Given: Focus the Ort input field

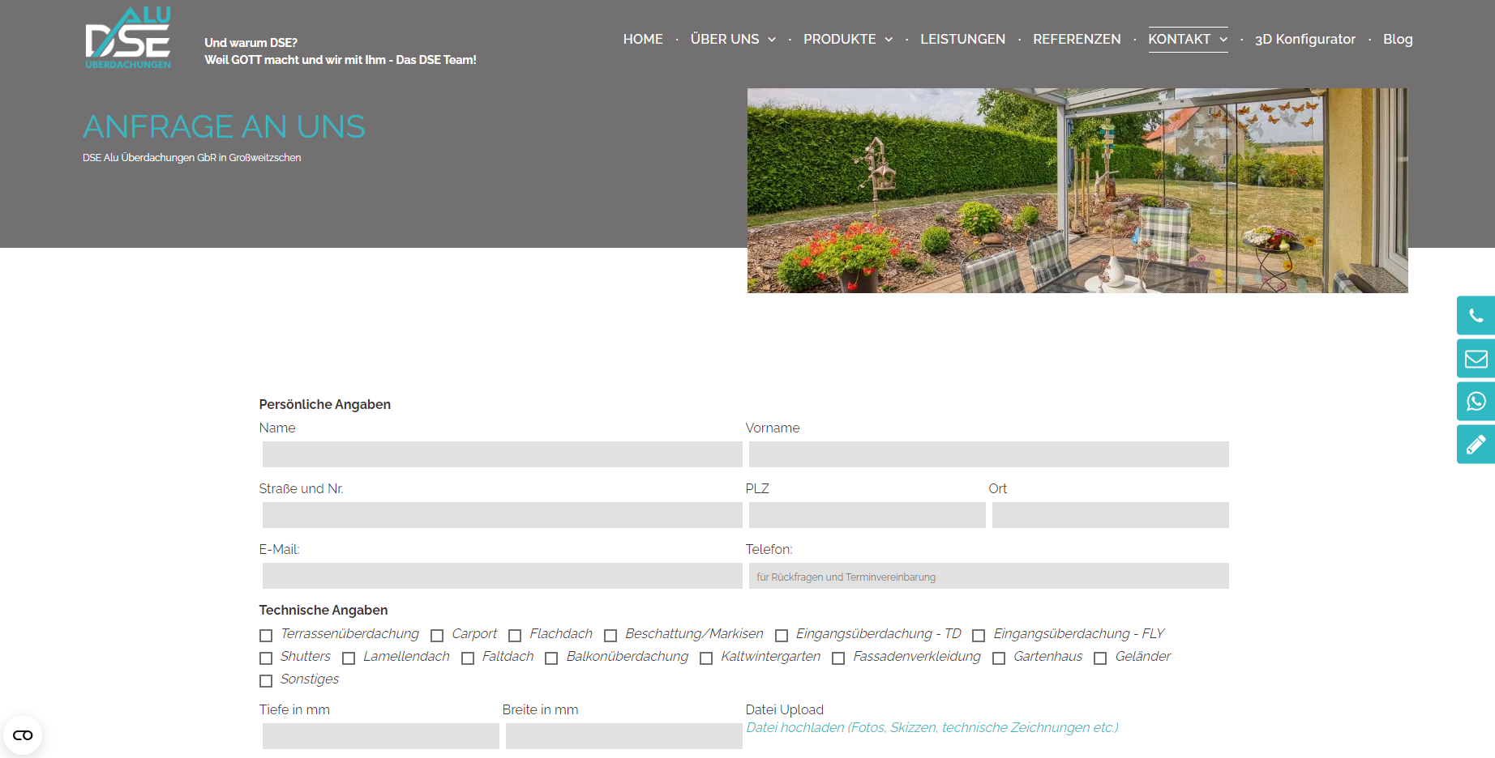Looking at the screenshot, I should coord(1111,515).
